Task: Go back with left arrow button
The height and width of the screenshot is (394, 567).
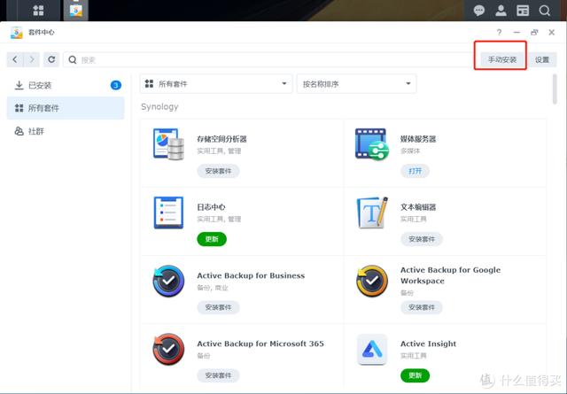Action: 15,59
